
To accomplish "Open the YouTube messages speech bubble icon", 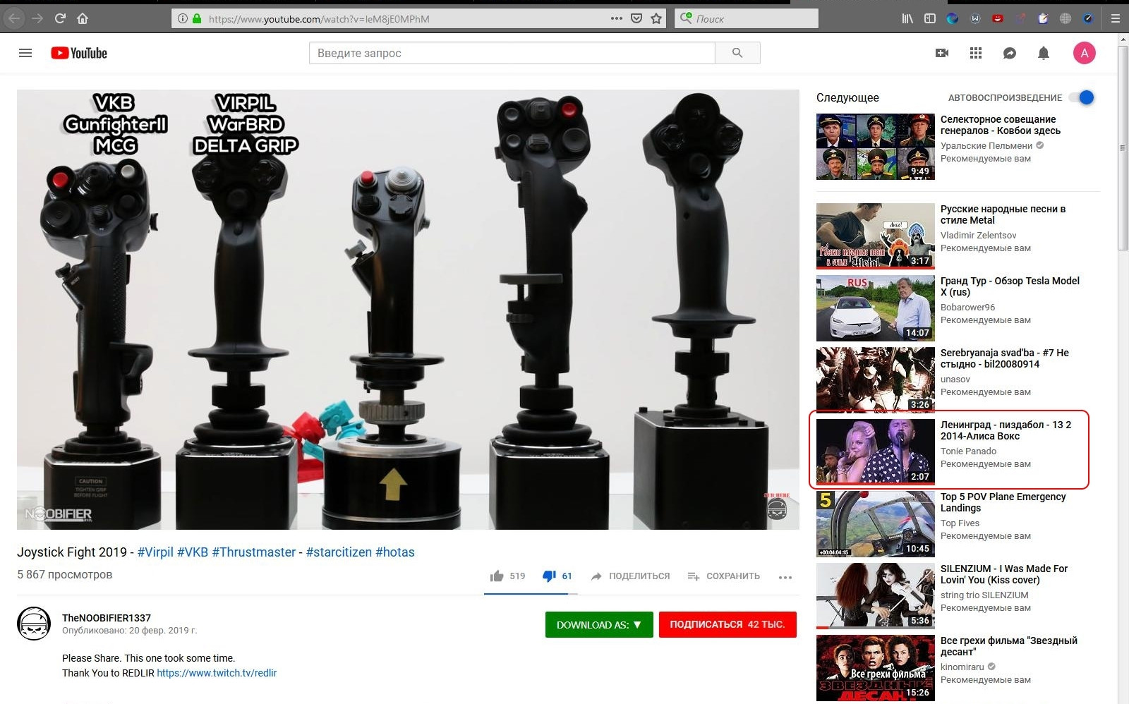I will (1010, 53).
